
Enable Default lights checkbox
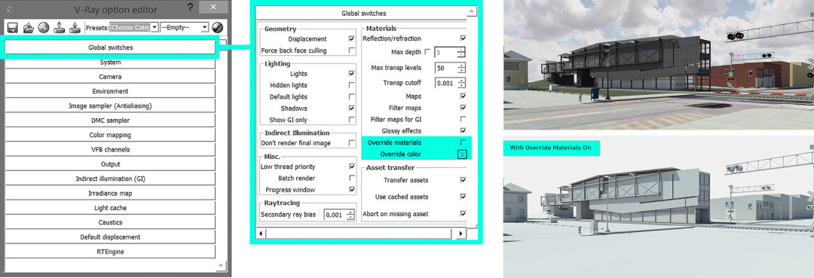click(352, 96)
